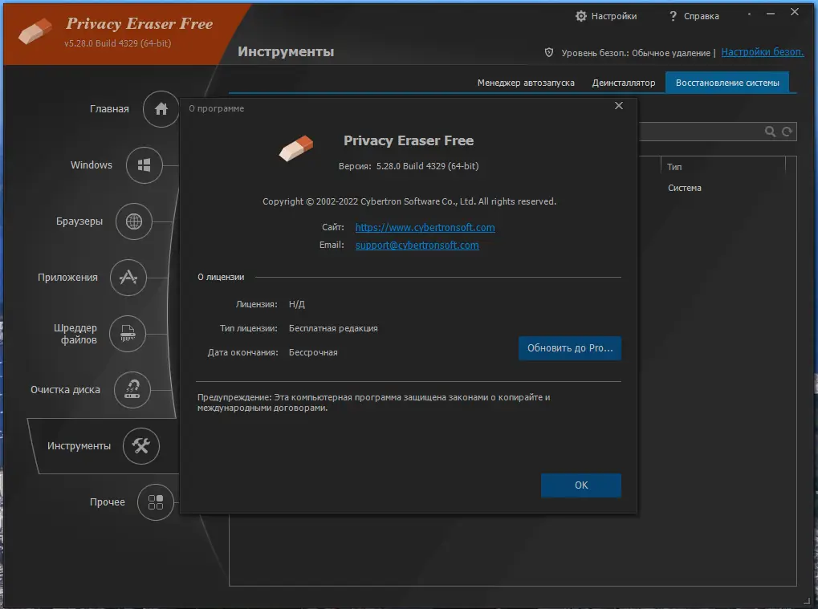Go to Инструменты sidebar label
The width and height of the screenshot is (818, 609).
click(x=79, y=446)
